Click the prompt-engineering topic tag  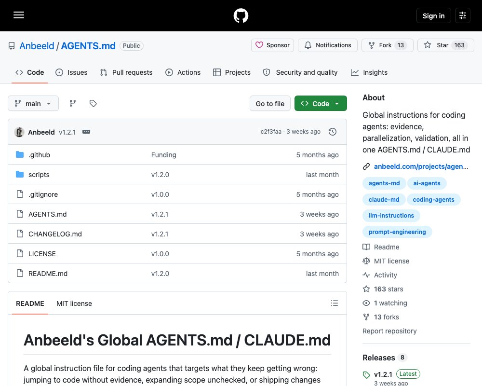click(x=397, y=232)
